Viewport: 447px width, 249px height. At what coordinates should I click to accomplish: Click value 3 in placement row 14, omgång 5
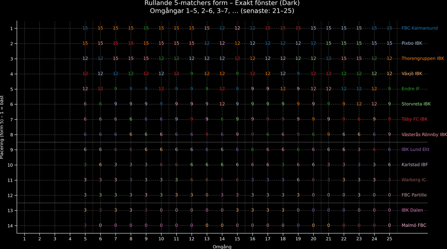point(85,226)
